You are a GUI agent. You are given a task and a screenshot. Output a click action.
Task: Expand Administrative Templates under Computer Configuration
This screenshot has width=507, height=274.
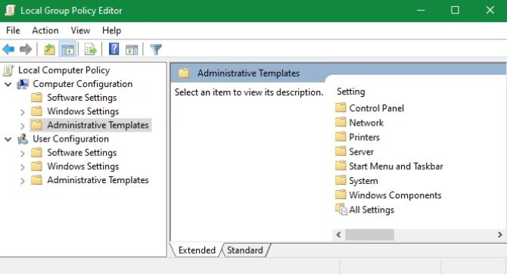[x=22, y=126]
